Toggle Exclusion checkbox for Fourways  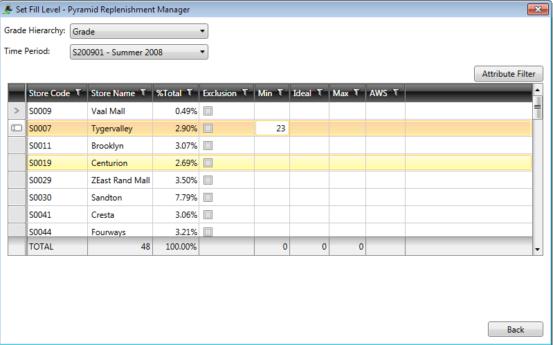[x=208, y=232]
